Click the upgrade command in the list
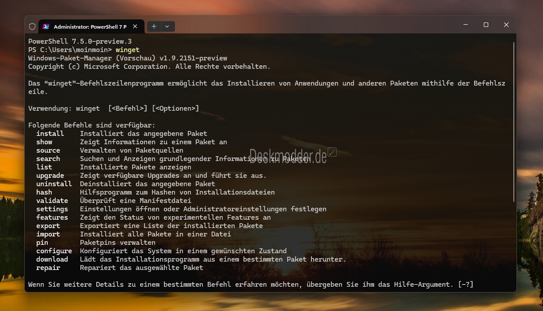The width and height of the screenshot is (543, 311). 50,176
